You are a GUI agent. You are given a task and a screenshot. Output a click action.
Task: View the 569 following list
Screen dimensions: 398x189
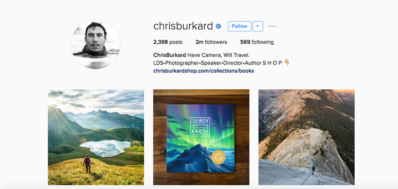(257, 42)
